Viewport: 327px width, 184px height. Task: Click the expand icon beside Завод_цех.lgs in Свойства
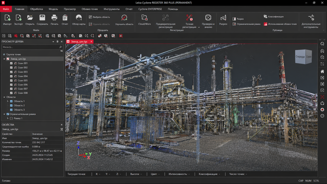62,129
